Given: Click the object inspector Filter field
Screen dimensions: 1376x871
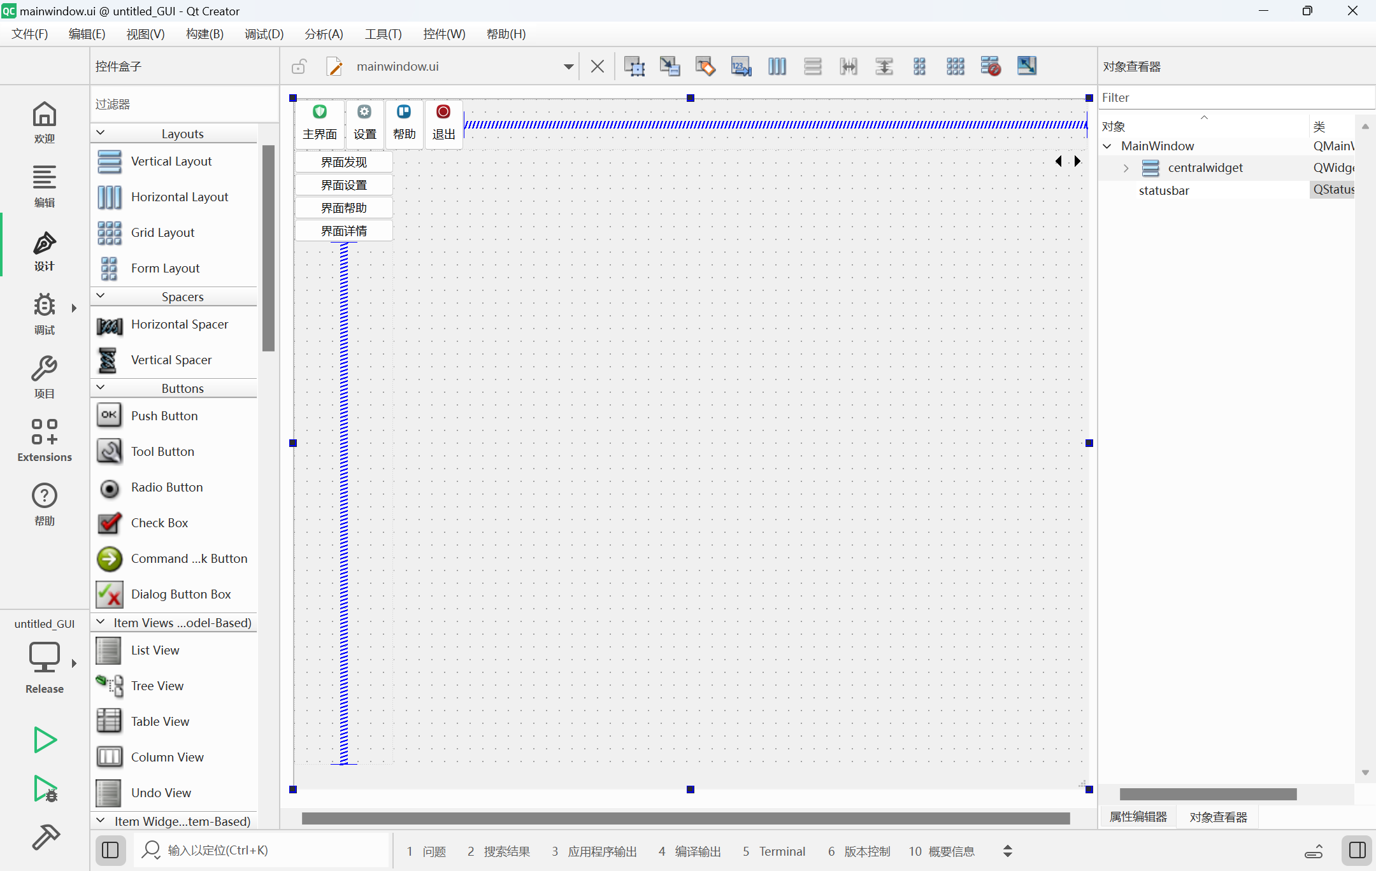Looking at the screenshot, I should pos(1229,97).
